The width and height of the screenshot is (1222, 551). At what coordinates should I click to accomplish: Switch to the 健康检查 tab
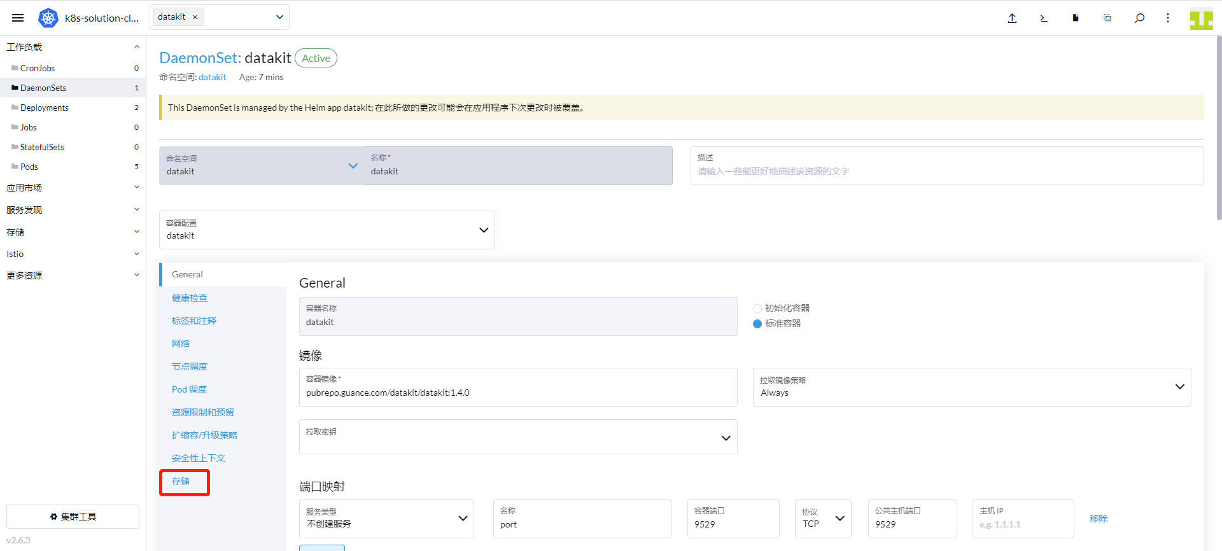point(190,298)
